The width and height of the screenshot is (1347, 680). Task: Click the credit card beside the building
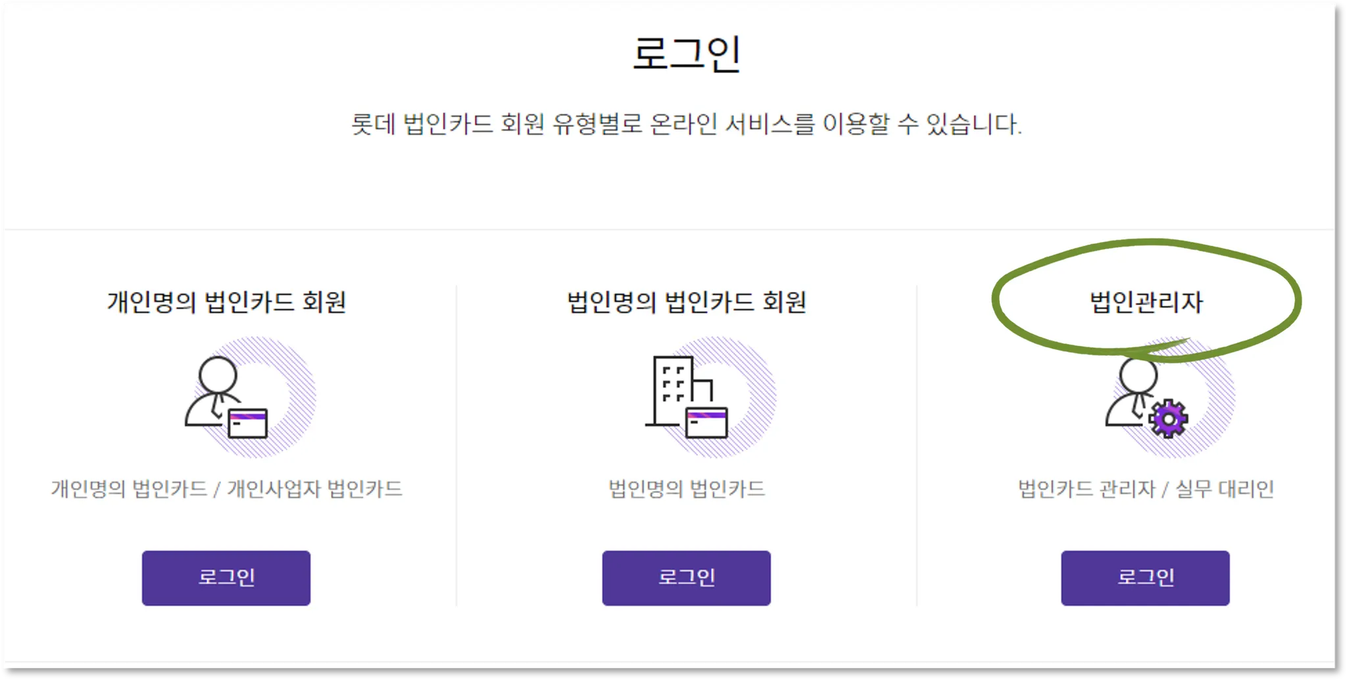tap(706, 423)
